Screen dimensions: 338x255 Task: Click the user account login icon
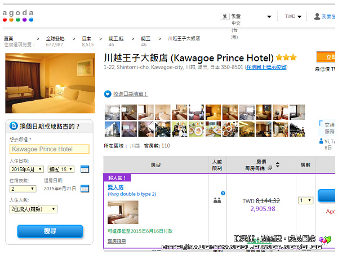tap(317, 16)
